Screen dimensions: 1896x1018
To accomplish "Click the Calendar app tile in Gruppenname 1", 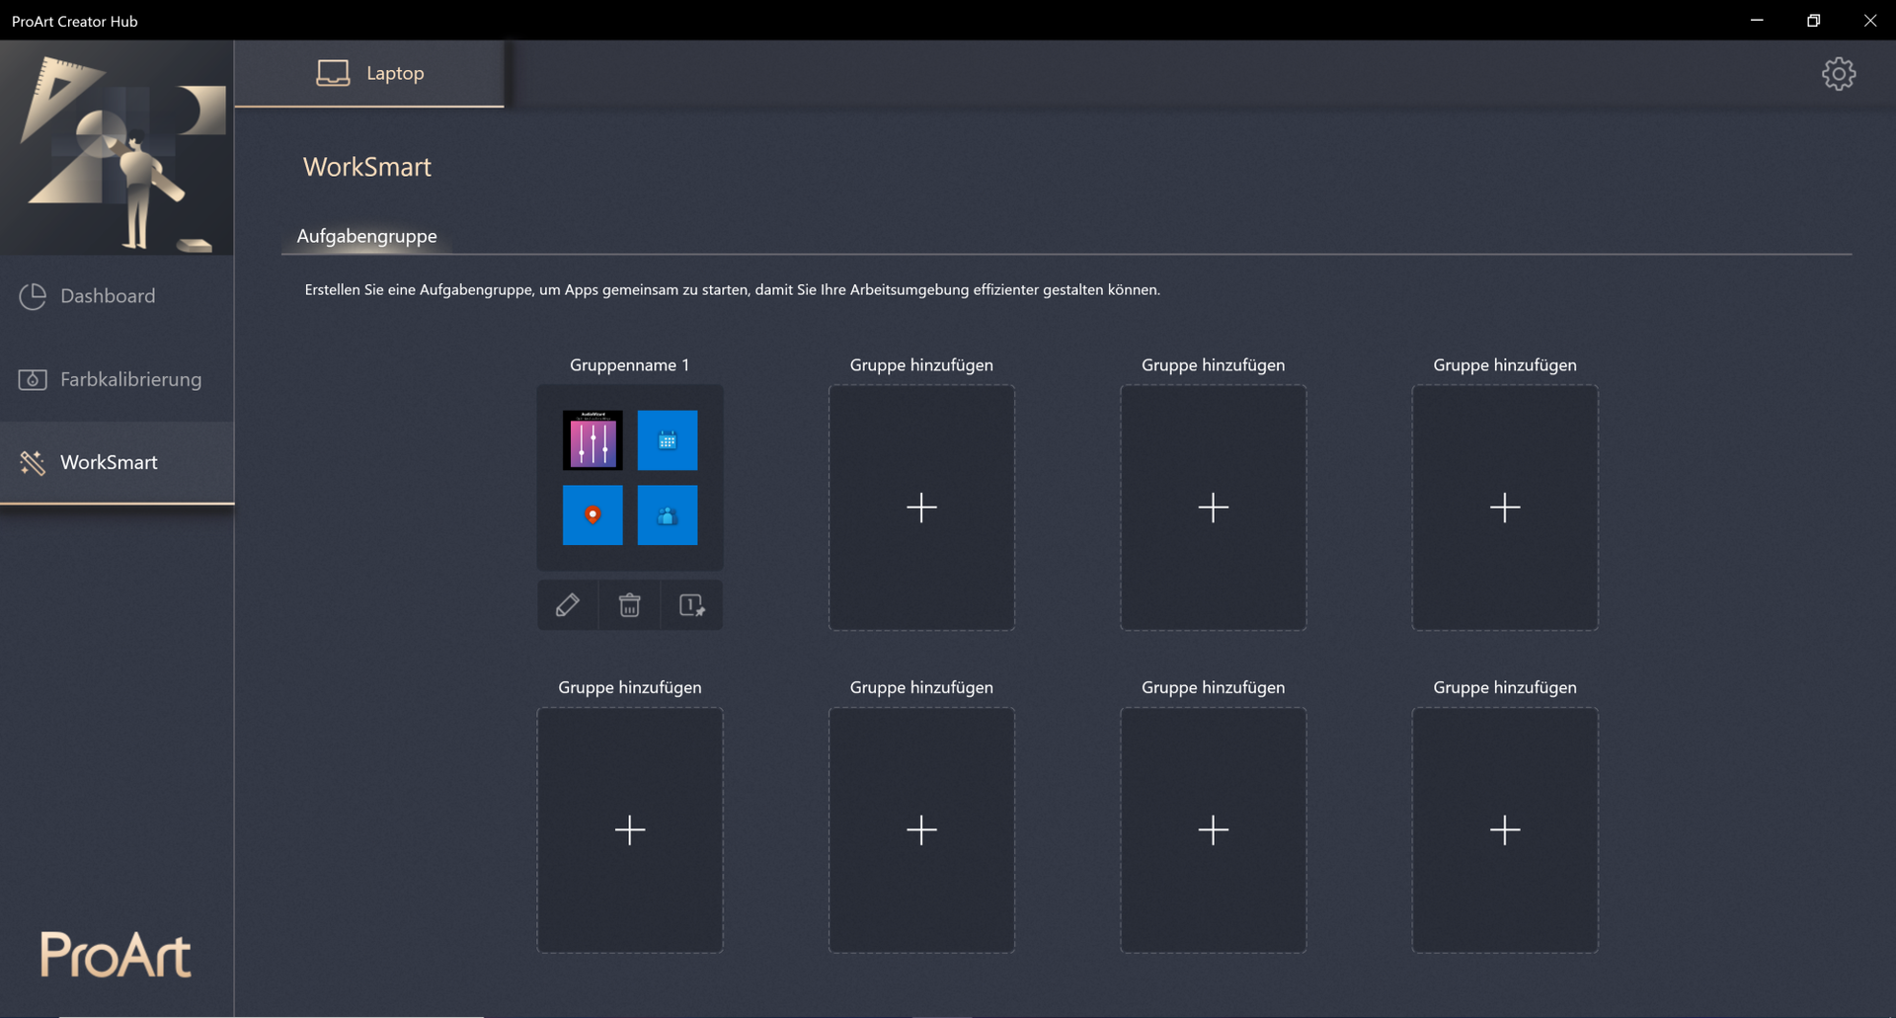I will (668, 440).
